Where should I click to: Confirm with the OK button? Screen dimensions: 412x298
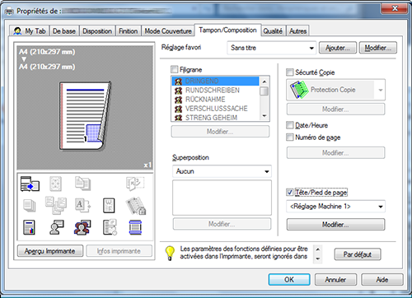289,280
